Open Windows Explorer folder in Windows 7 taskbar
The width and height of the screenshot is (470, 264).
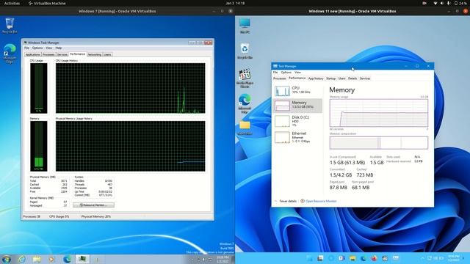point(37,259)
